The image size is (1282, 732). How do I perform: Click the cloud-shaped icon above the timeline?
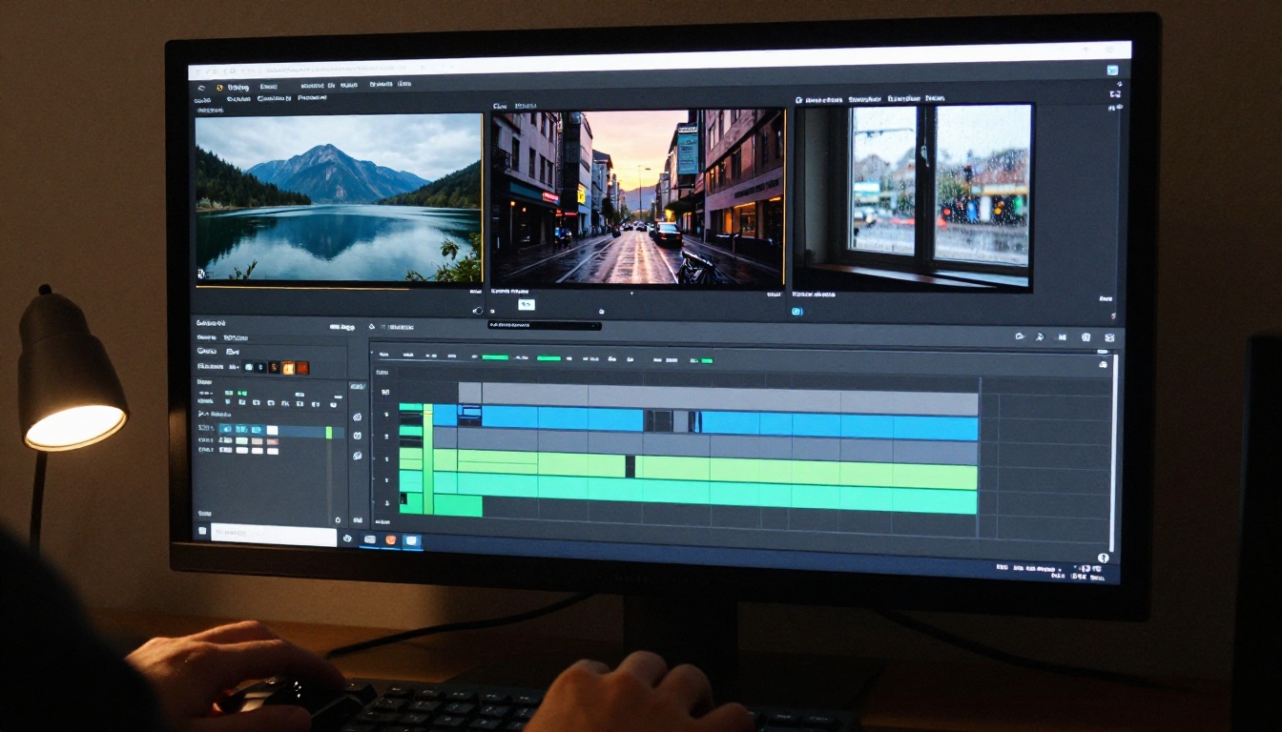tap(1020, 336)
